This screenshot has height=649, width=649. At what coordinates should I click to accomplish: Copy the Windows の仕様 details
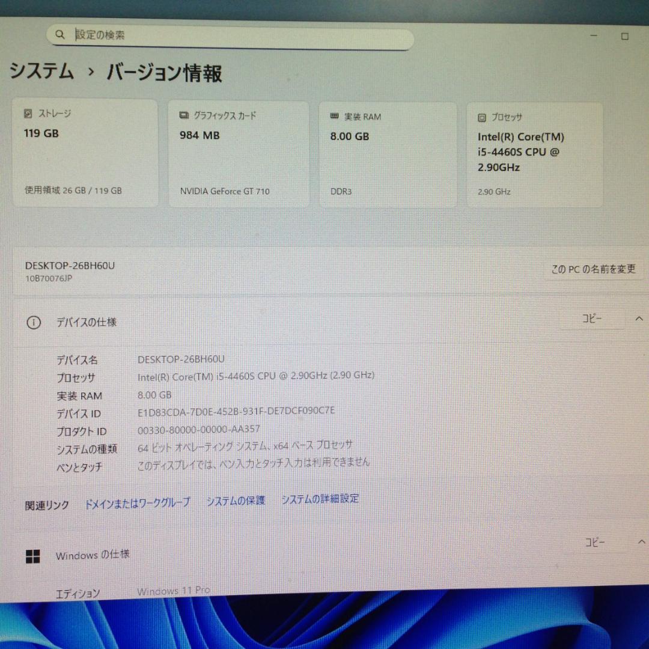595,542
